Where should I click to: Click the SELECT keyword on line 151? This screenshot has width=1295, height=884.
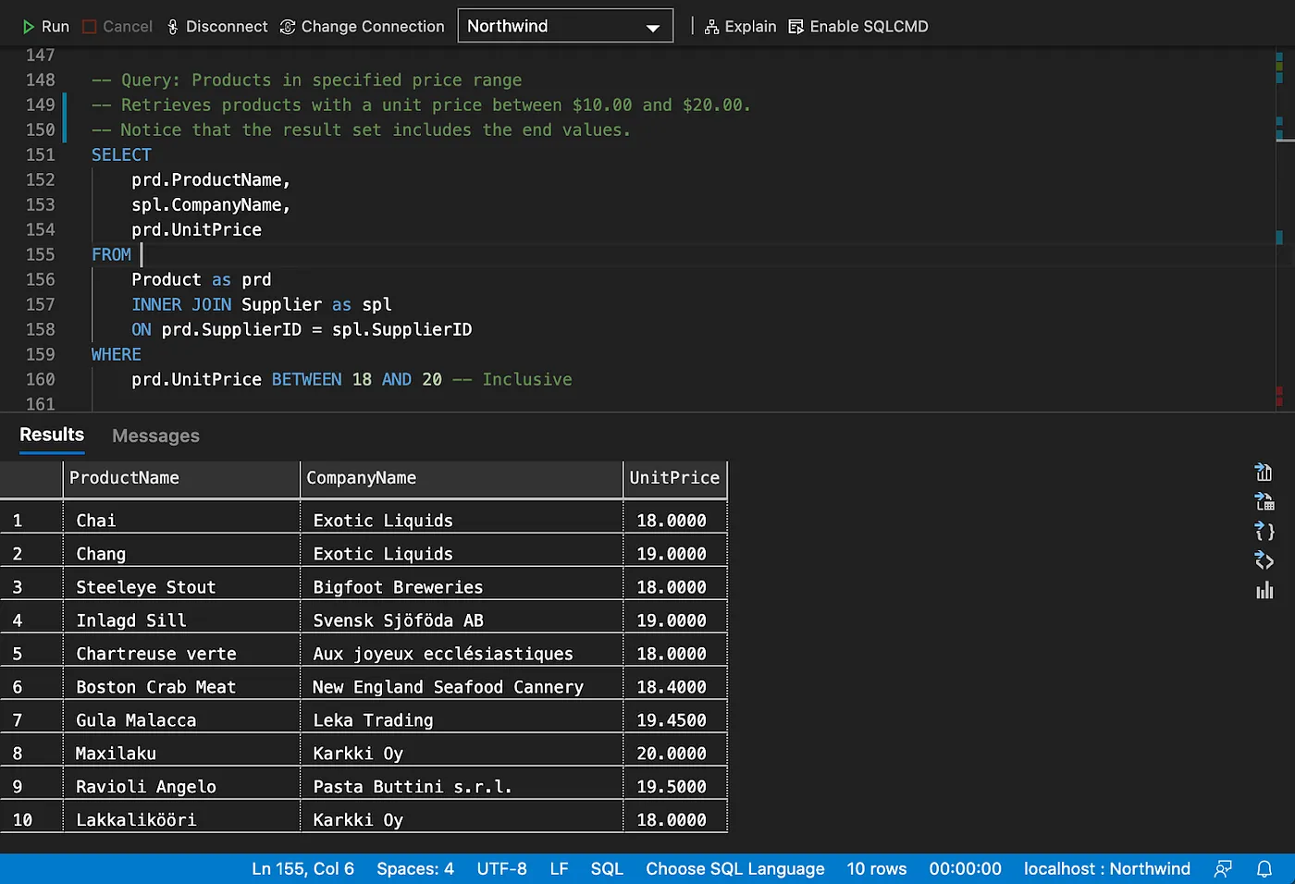[121, 154]
